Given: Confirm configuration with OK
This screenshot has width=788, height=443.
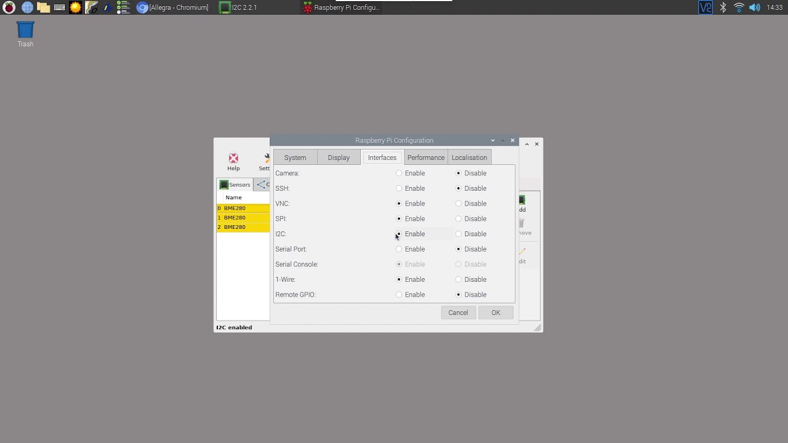Looking at the screenshot, I should tap(496, 313).
